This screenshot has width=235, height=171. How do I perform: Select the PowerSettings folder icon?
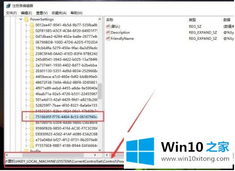click(x=26, y=19)
